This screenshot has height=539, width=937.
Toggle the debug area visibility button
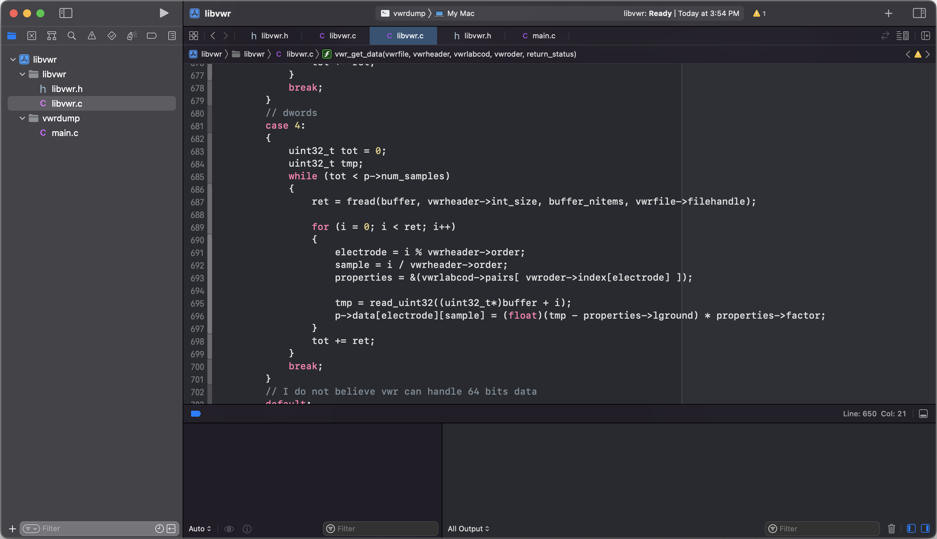pos(923,414)
